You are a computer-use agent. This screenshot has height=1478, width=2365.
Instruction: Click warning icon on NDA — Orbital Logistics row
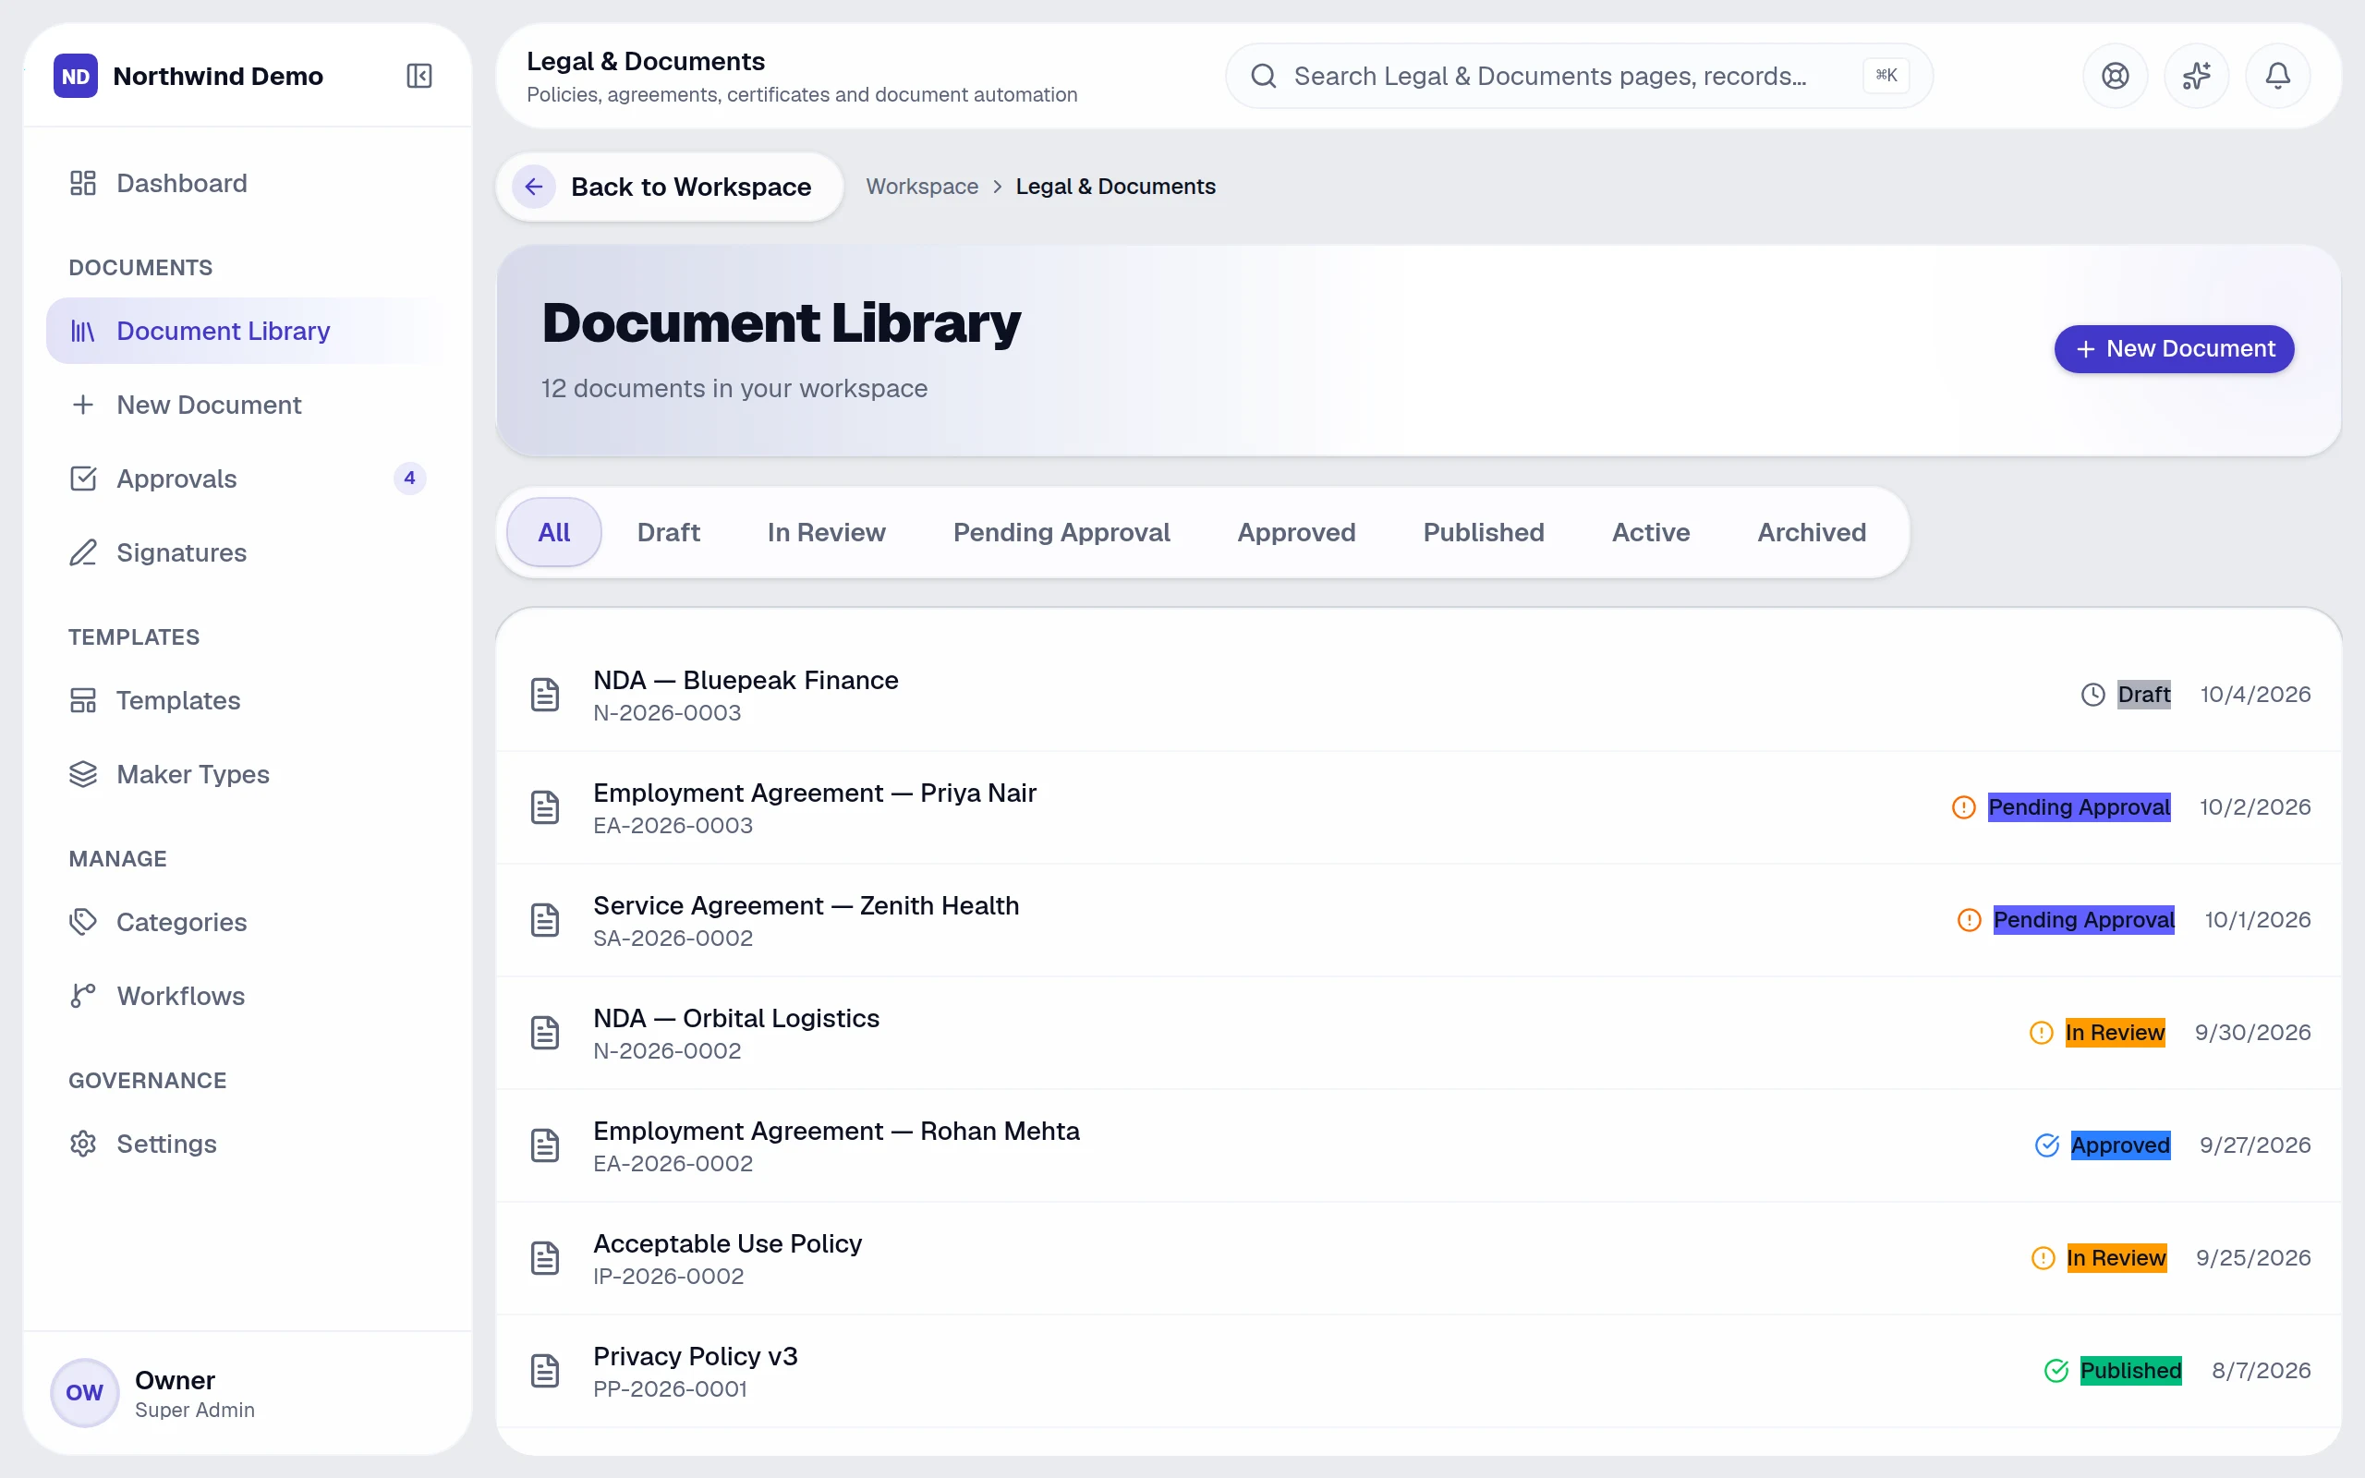coord(2041,1034)
